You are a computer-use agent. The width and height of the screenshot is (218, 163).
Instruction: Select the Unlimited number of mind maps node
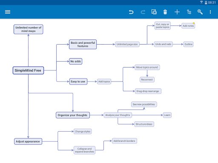pyautogui.click(x=29, y=29)
